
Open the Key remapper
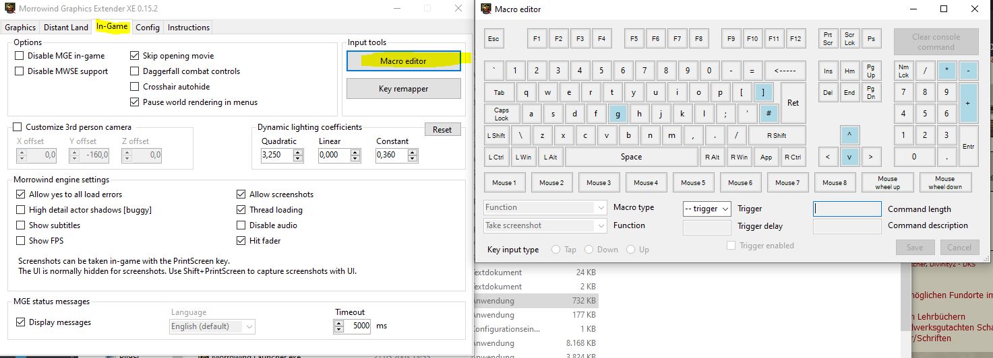coord(404,88)
